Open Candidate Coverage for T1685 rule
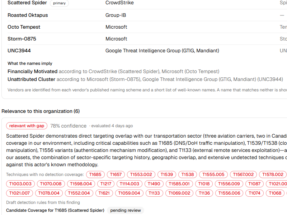Image resolution: width=287 pixels, height=215 pixels. click(x=55, y=210)
